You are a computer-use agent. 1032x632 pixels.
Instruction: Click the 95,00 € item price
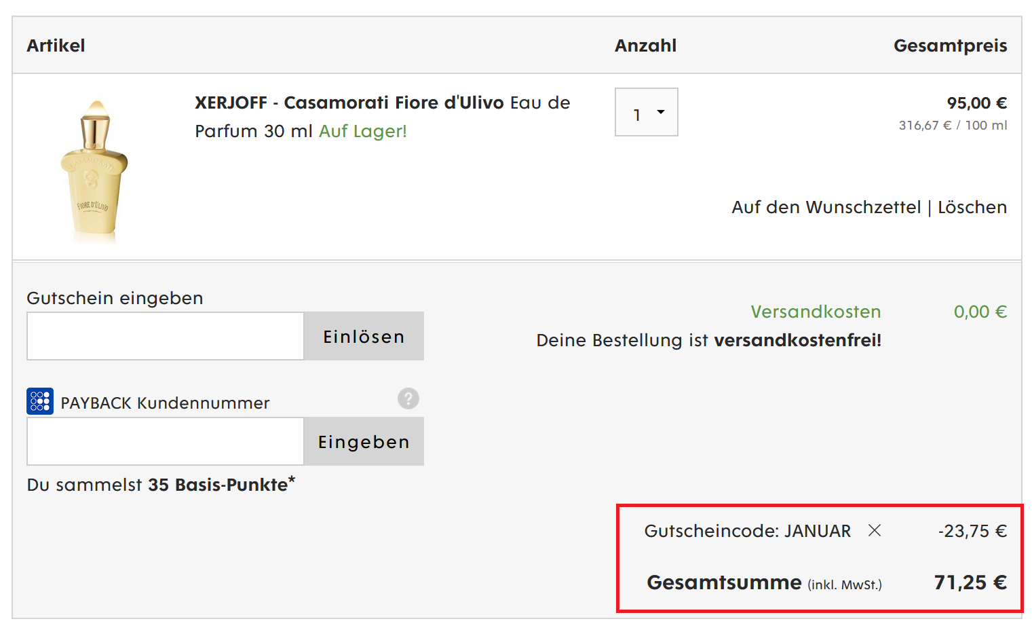click(x=976, y=103)
